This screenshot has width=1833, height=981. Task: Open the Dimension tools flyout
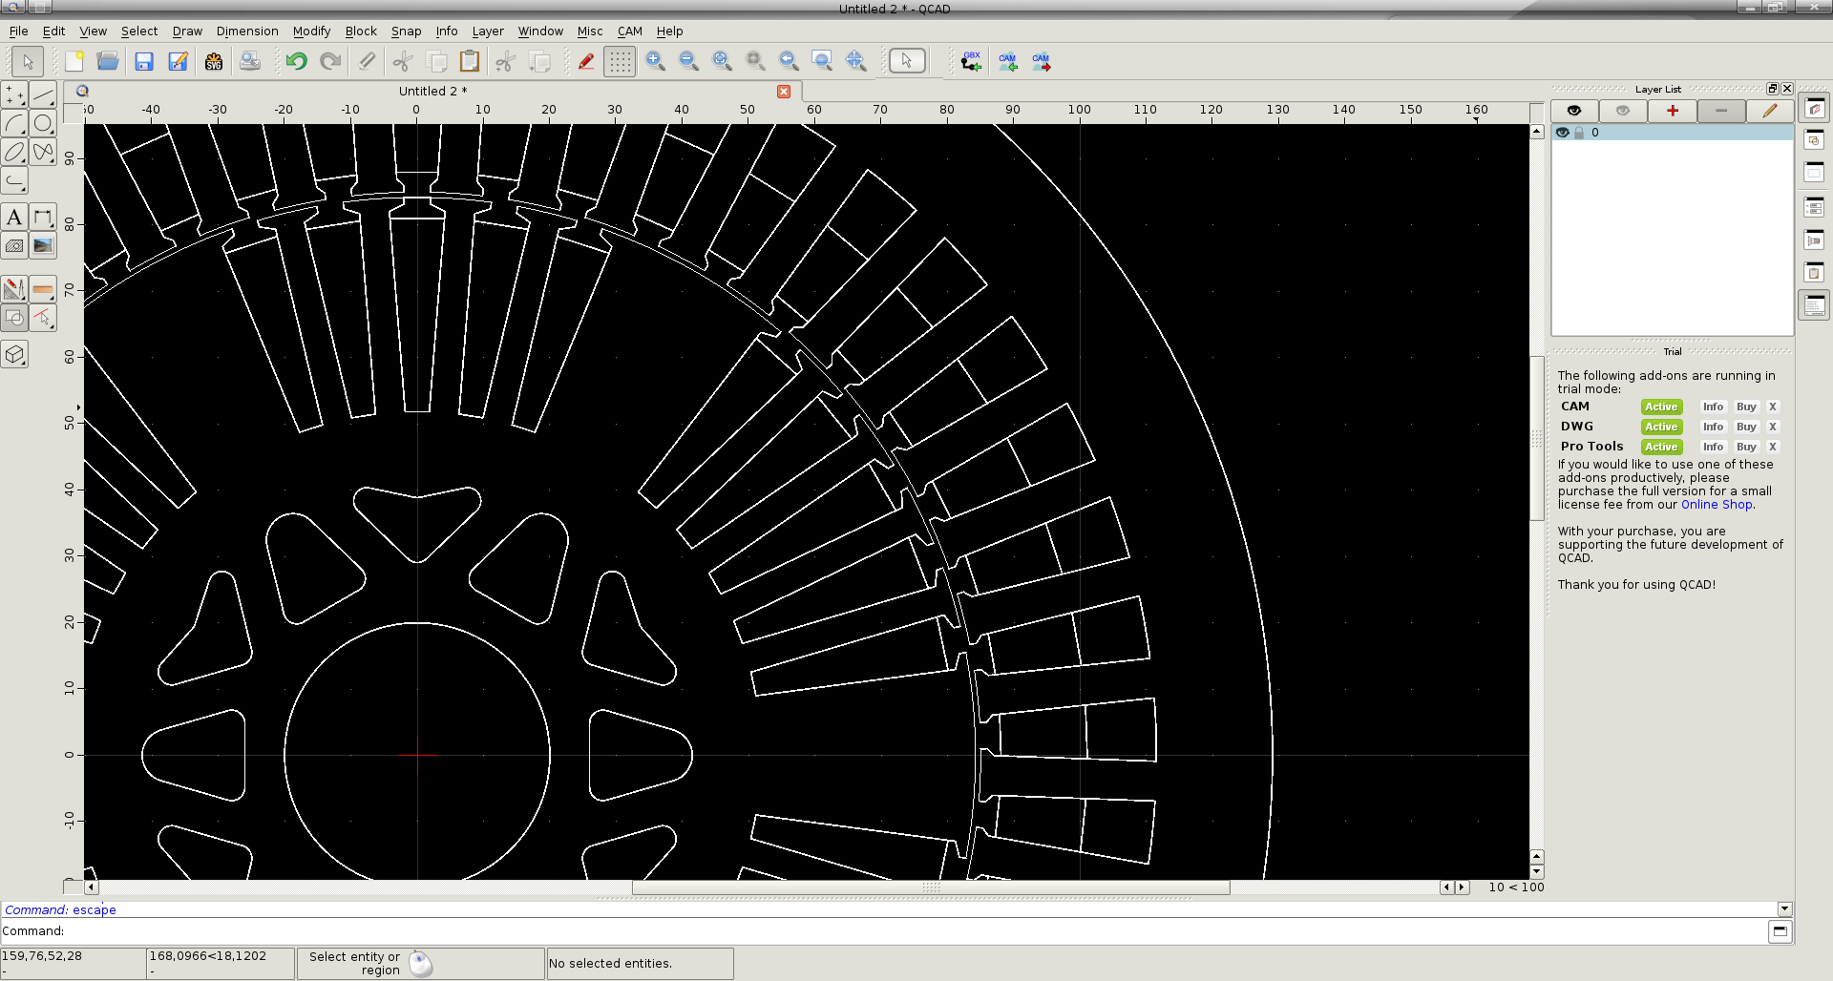pos(43,218)
